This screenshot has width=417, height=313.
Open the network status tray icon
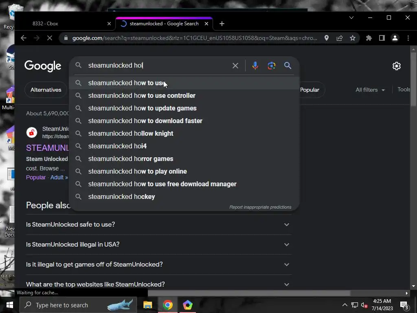pyautogui.click(x=355, y=305)
